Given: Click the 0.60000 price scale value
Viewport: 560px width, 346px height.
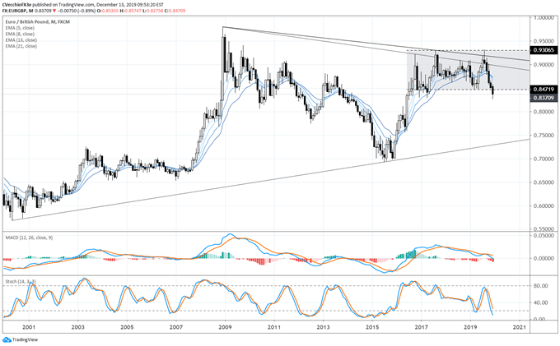Looking at the screenshot, I should point(544,206).
